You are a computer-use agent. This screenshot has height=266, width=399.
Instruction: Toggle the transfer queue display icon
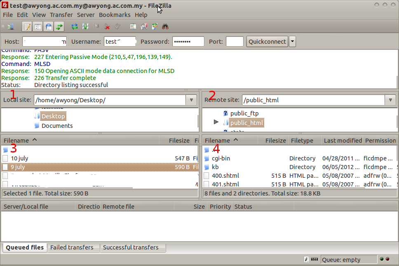point(59,26)
